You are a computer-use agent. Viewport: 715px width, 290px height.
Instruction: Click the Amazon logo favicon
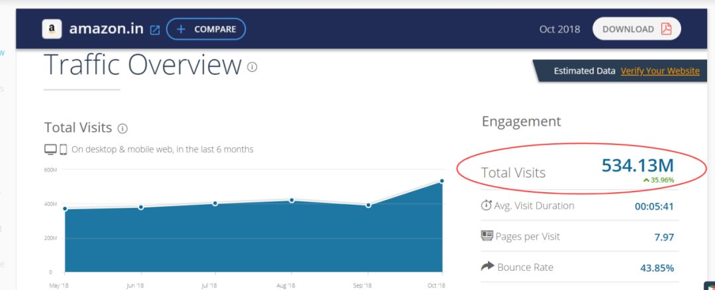[x=52, y=29]
